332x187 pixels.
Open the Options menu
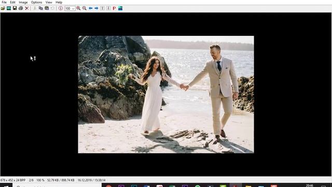tap(36, 2)
